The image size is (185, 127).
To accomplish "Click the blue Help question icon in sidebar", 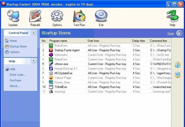I will [7, 69].
